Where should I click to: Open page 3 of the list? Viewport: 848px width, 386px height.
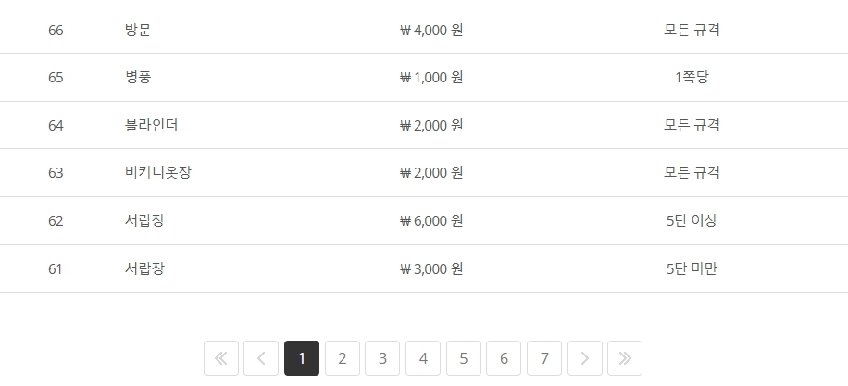382,358
